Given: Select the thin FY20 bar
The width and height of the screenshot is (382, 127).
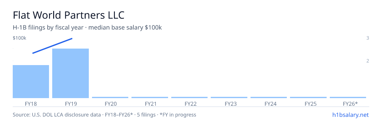Looking at the screenshot, I should point(110,97).
